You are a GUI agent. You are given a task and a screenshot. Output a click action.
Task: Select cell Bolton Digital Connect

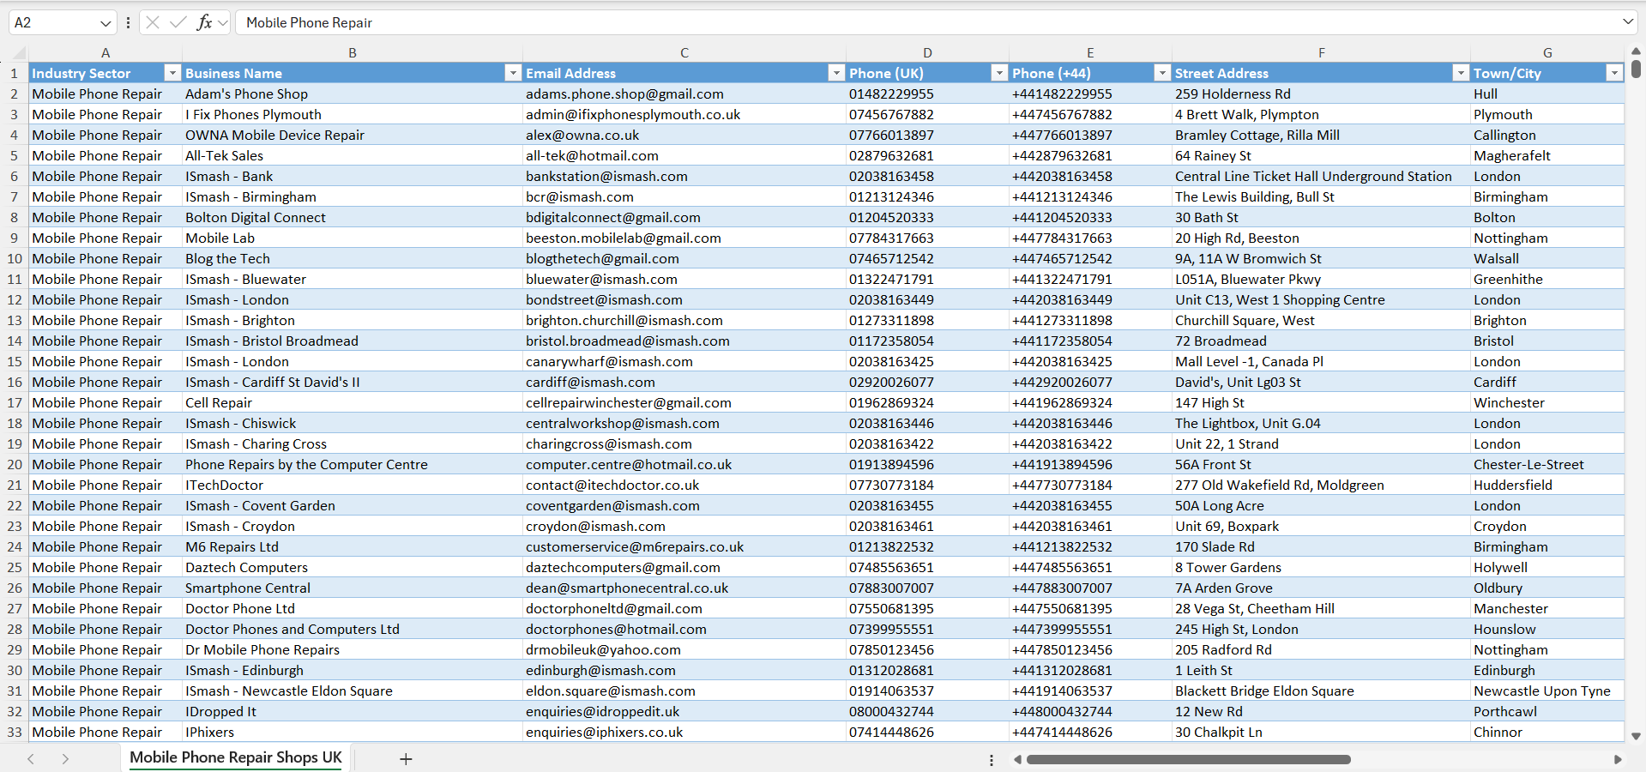coord(353,217)
